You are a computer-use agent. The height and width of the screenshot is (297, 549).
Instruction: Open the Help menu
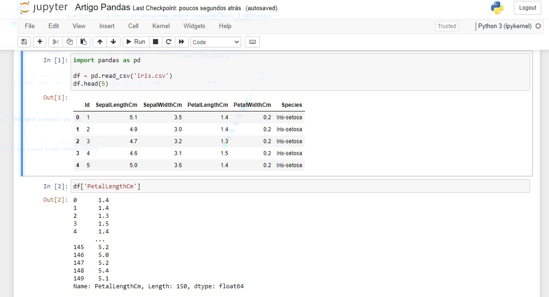click(225, 26)
